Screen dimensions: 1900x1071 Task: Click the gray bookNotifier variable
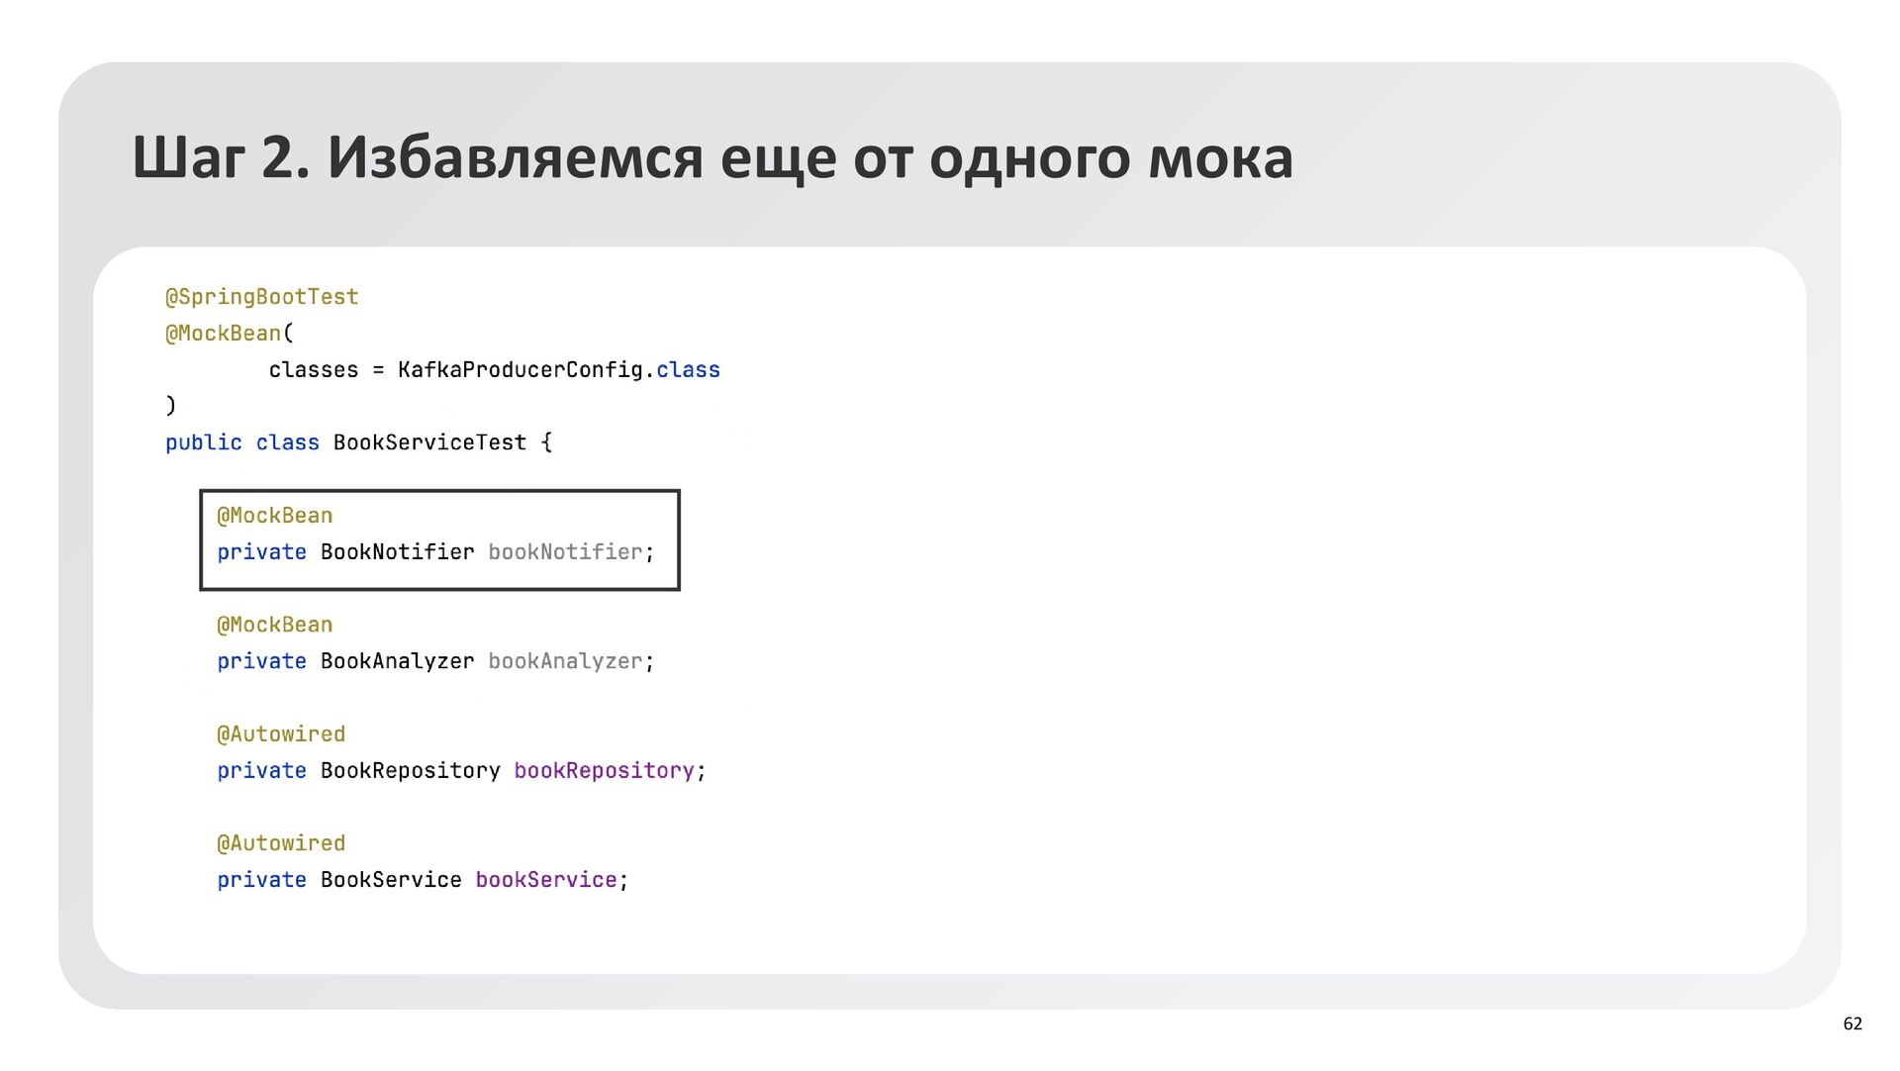pos(565,552)
